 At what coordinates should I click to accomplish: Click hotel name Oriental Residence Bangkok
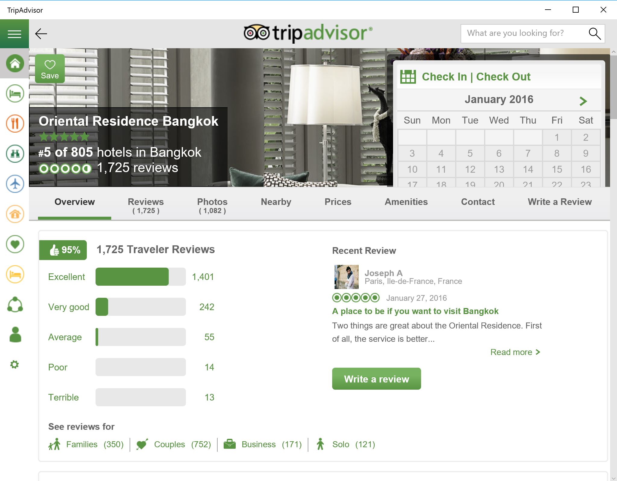click(x=128, y=121)
